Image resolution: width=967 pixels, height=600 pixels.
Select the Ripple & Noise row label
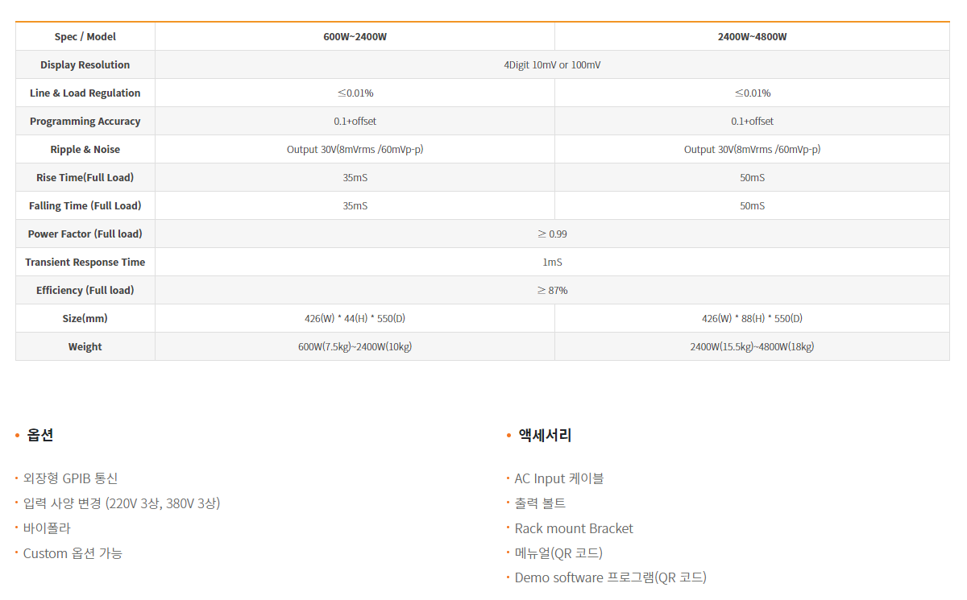coord(85,150)
